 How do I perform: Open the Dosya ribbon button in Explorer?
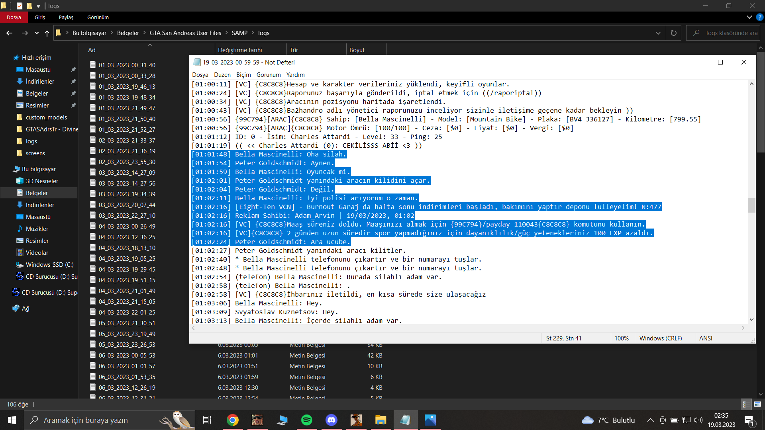tap(14, 17)
